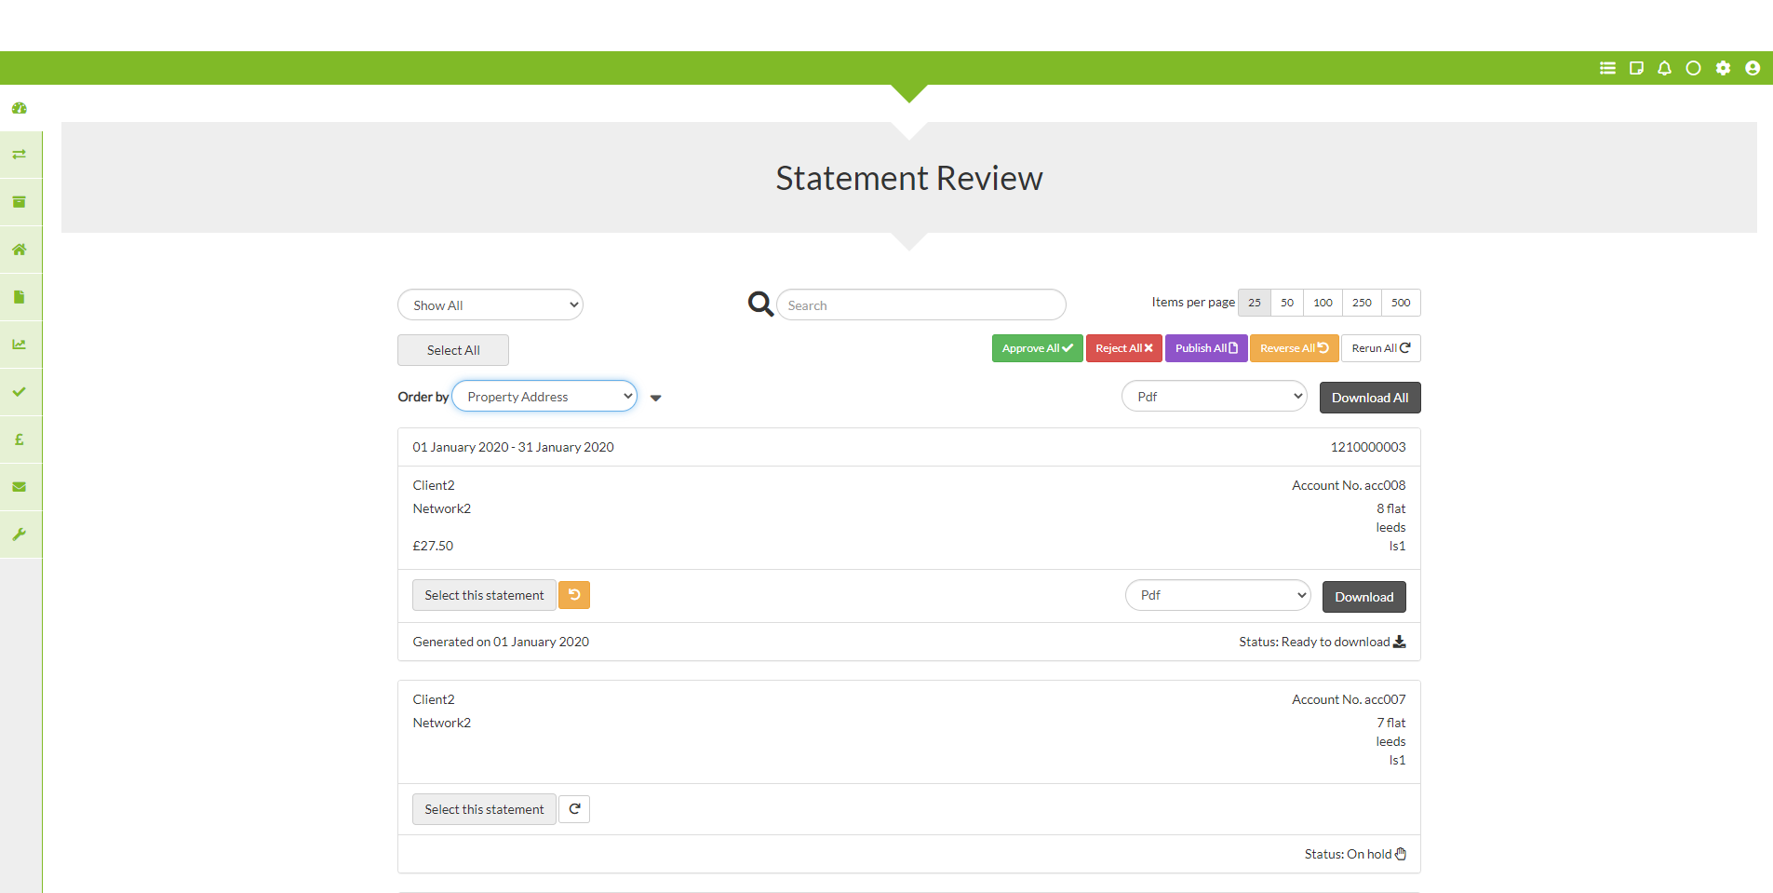
Task: Open the properties house sidebar icon
Action: [20, 250]
